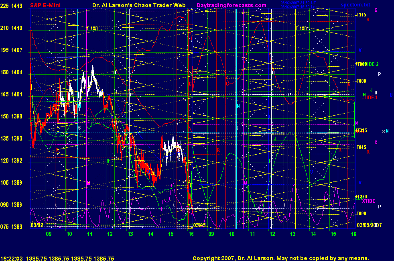Image resolution: width=394 pixels, height=261 pixels.
Task: Click the magenta "XTIDE" legend label
Action: (x=369, y=201)
